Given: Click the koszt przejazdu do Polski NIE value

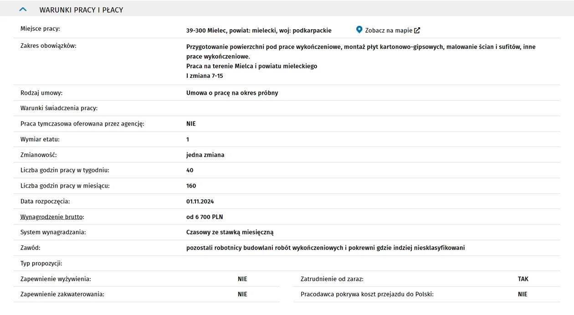Looking at the screenshot, I should coord(523,295).
